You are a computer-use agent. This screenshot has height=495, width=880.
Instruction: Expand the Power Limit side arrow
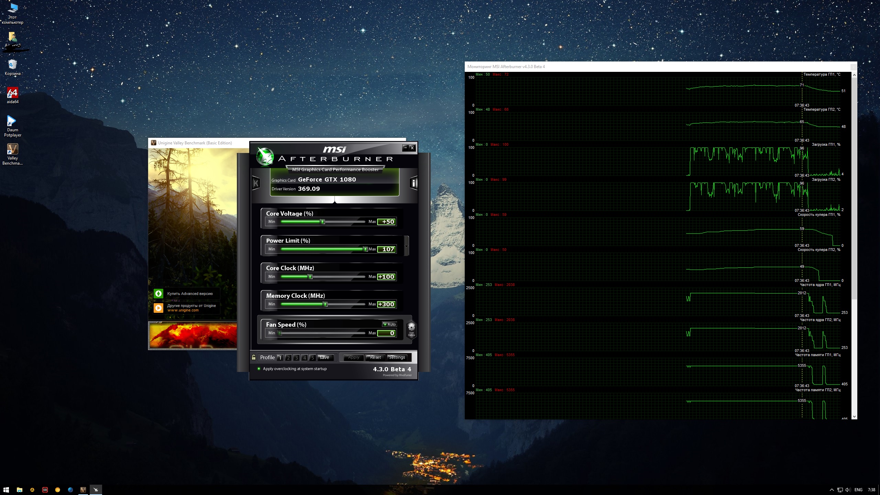(x=406, y=246)
